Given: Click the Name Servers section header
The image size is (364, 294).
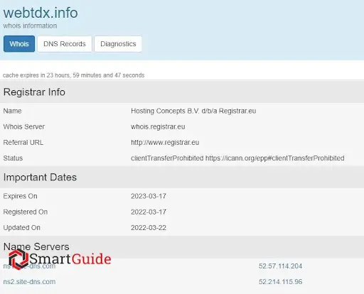Looking at the screenshot, I should (182, 246).
